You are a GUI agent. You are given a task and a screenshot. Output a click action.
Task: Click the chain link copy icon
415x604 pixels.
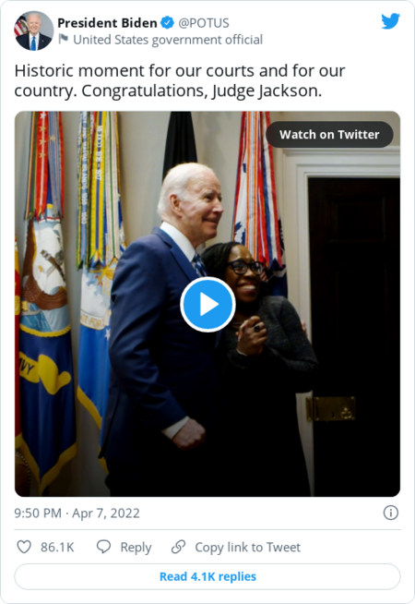point(179,547)
